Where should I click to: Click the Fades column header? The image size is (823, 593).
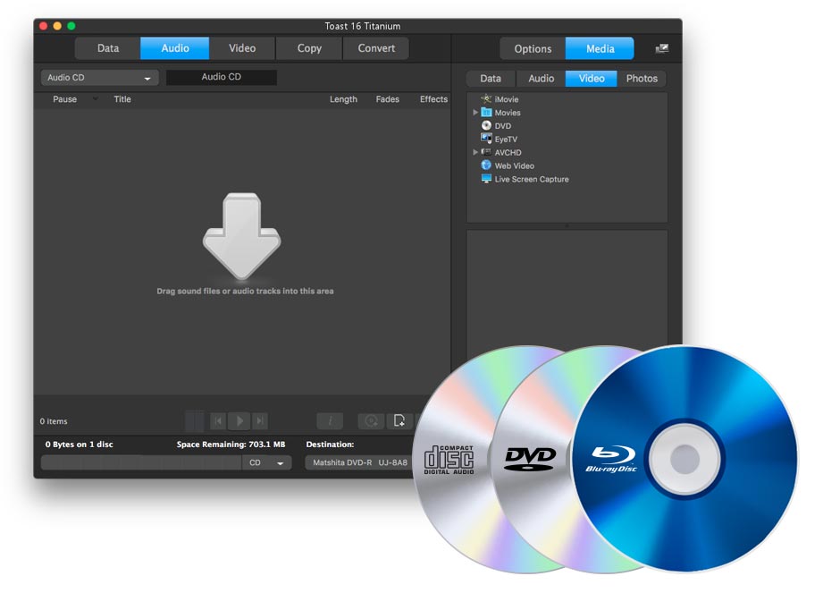pyautogui.click(x=387, y=99)
